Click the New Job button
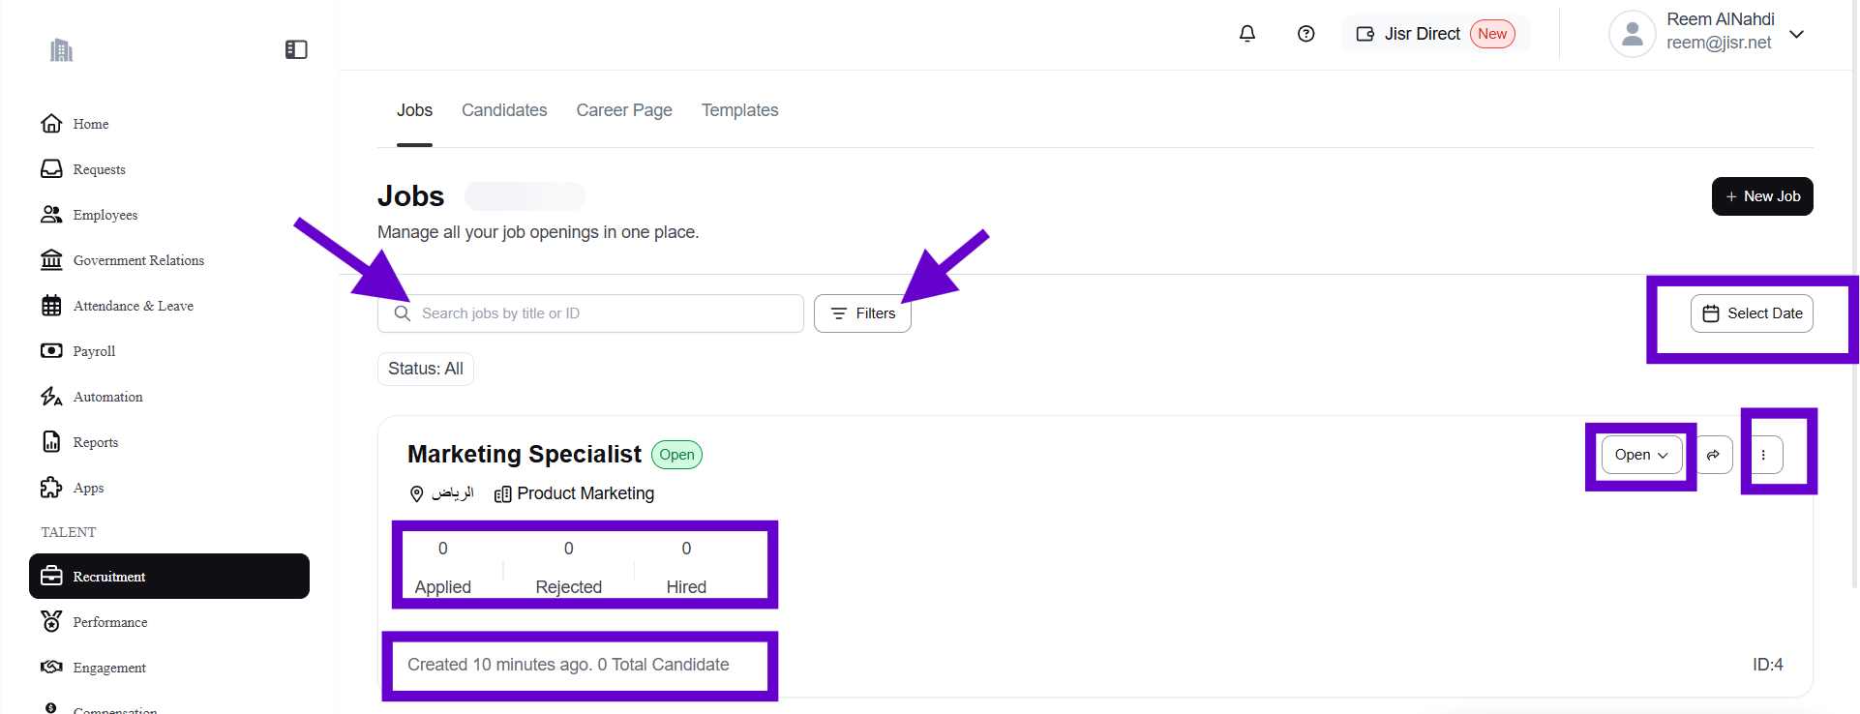1860x714 pixels. click(x=1761, y=196)
